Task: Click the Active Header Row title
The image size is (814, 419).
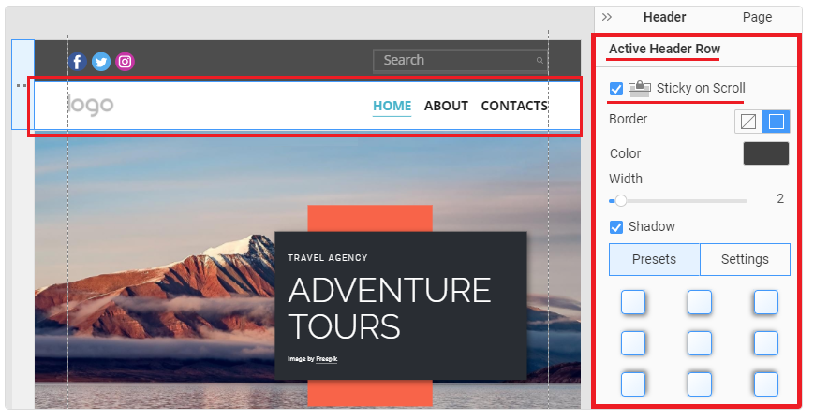Action: 664,49
